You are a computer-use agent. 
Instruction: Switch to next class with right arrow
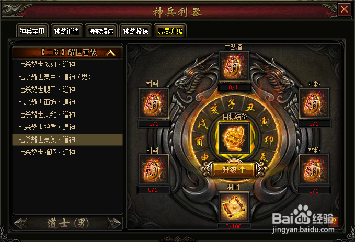pos(113,223)
